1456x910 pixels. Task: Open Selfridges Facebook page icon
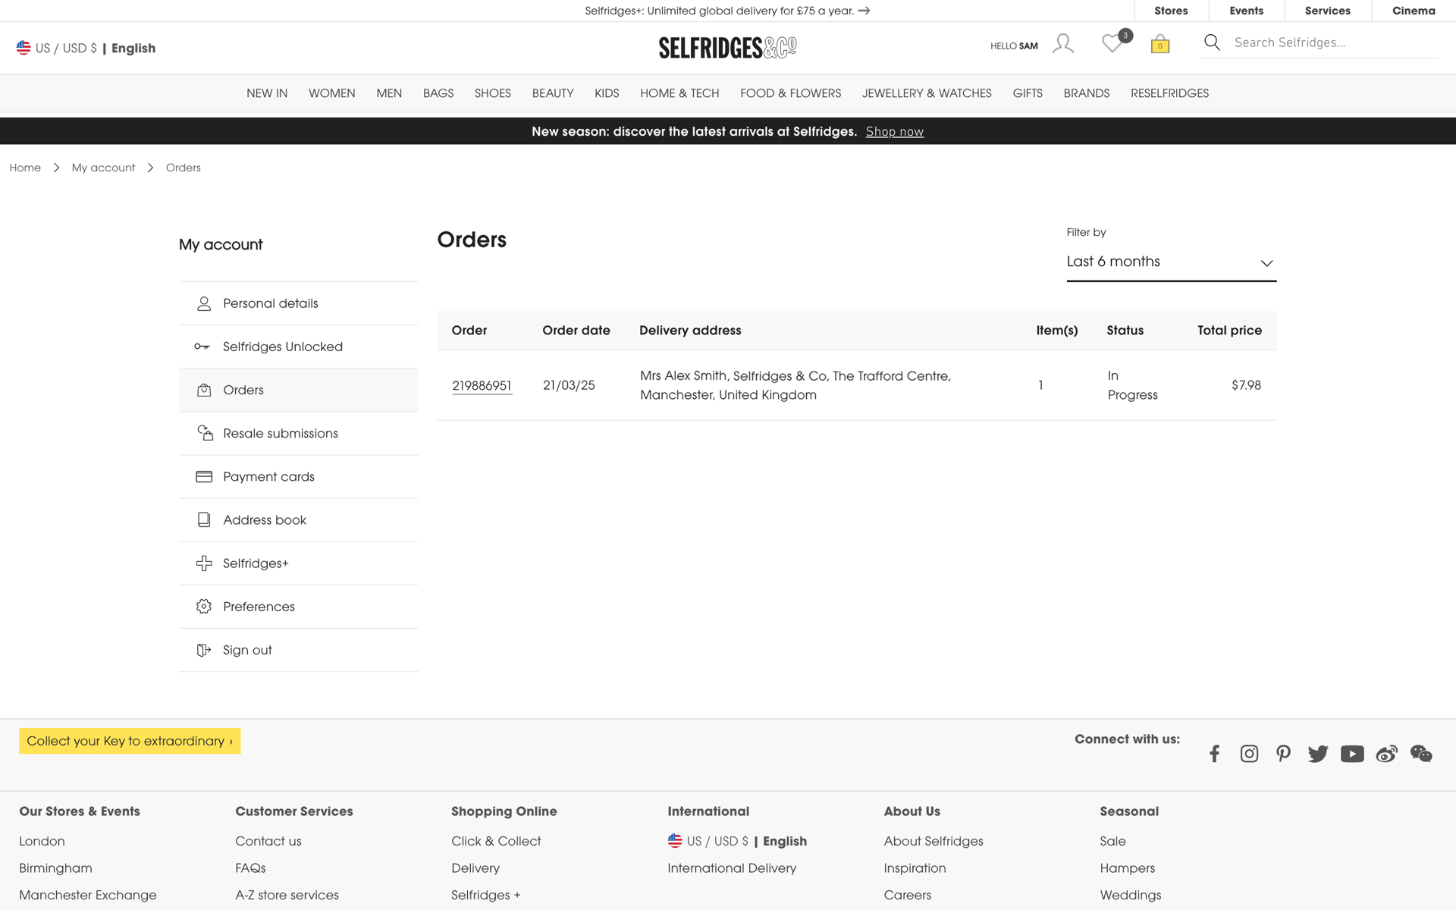(1215, 753)
